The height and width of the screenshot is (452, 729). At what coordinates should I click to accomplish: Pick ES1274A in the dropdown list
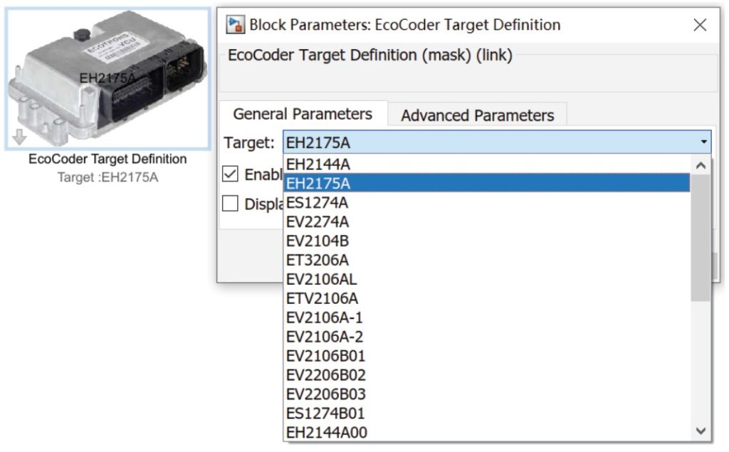(x=487, y=203)
